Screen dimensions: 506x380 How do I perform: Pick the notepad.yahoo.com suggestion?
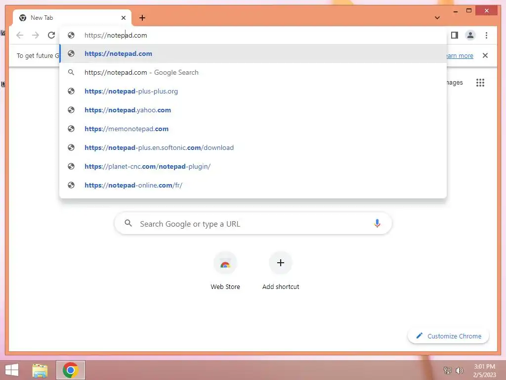[253, 110]
